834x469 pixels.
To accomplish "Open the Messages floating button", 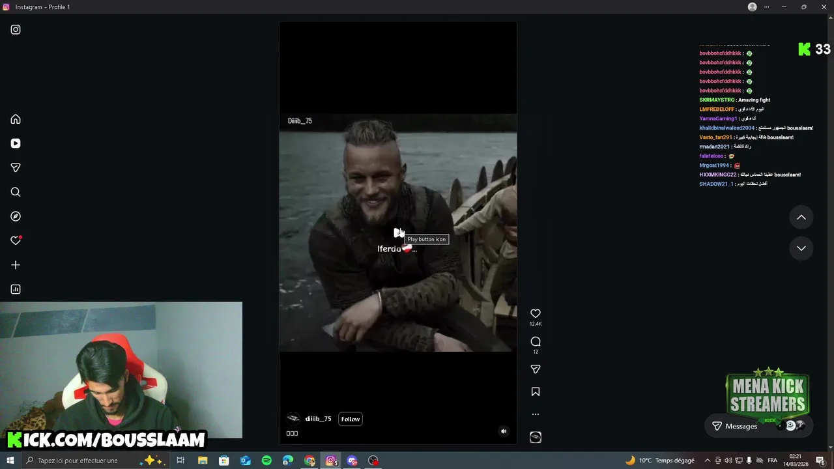I will (759, 426).
